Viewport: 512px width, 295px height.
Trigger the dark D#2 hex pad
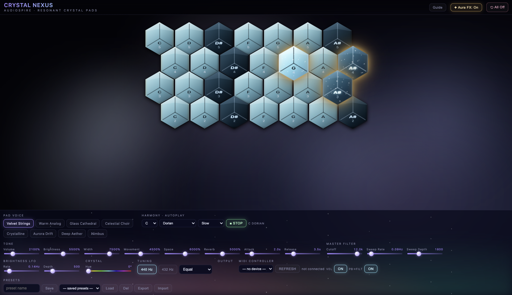coord(234,113)
